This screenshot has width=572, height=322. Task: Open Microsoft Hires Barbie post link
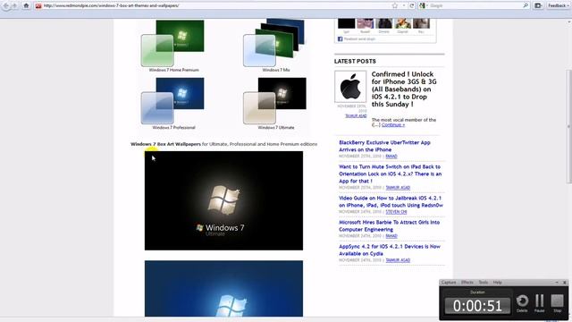click(x=389, y=225)
